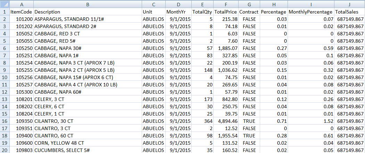This screenshot has width=365, height=153.
Task: Click the TotalQty header cell
Action: (x=202, y=12)
